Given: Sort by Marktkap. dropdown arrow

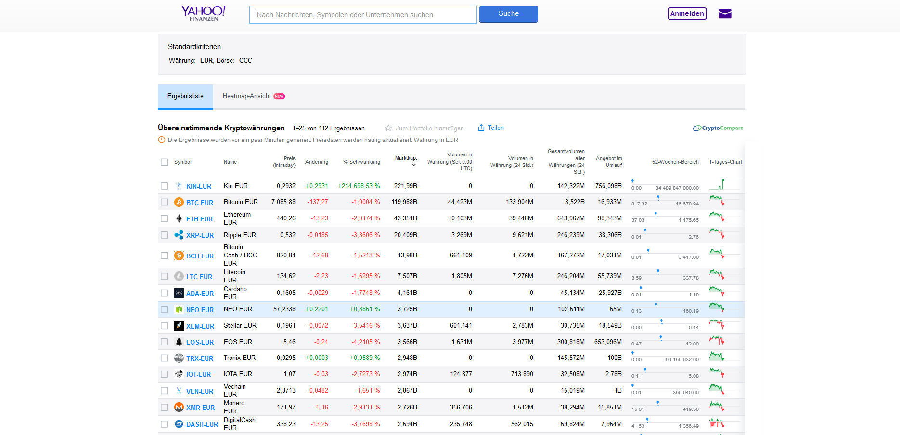Looking at the screenshot, I should [x=413, y=165].
